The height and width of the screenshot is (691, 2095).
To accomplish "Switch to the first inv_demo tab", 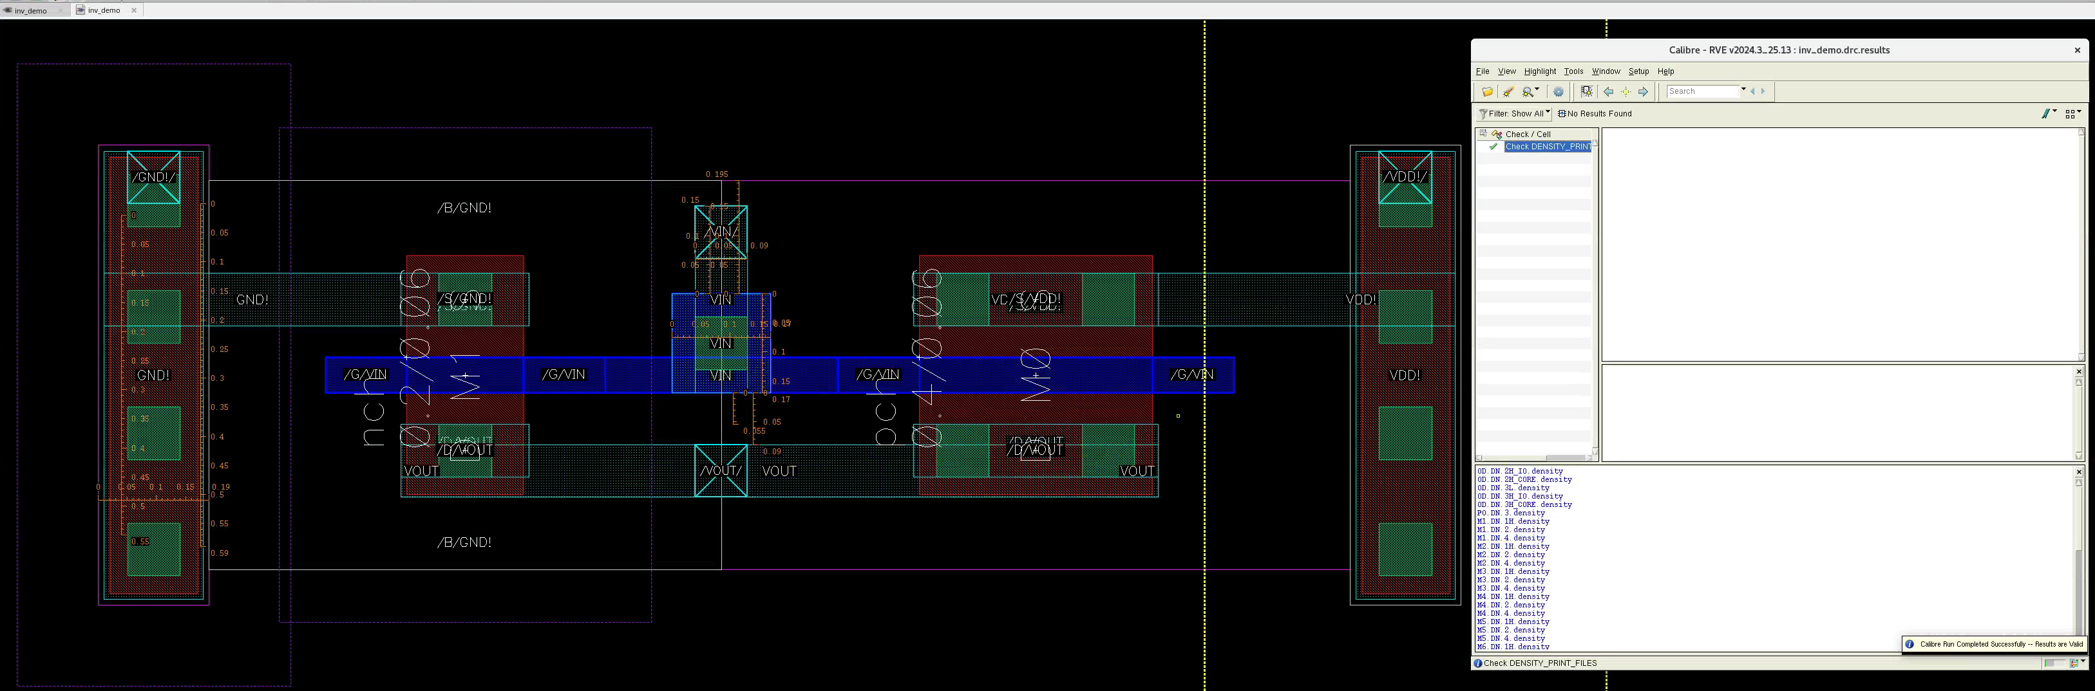I will pyautogui.click(x=31, y=10).
